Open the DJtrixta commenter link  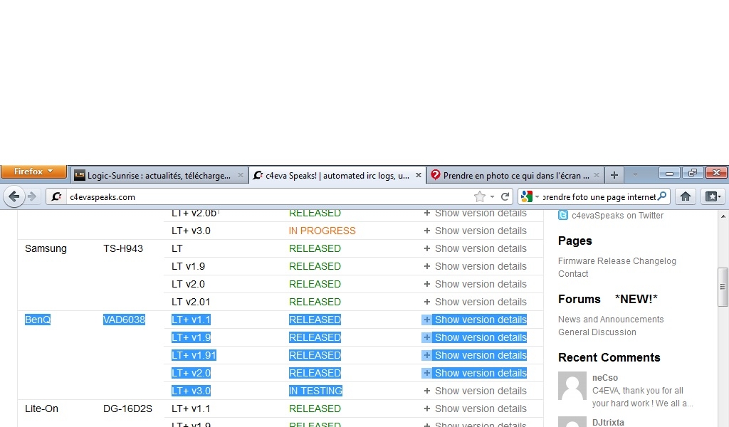pos(608,422)
